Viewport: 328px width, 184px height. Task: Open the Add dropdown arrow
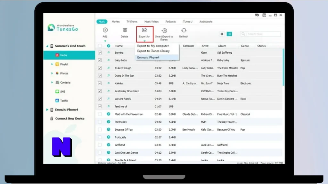click(105, 41)
